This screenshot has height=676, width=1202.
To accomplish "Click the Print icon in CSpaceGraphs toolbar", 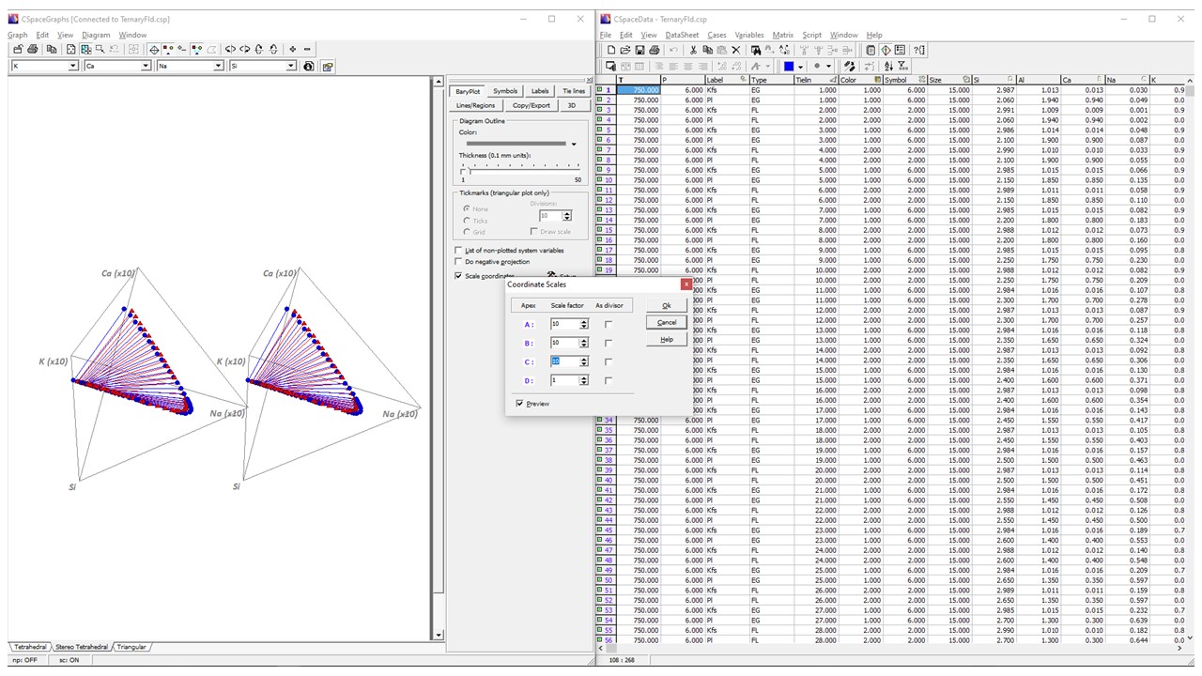I will (x=33, y=49).
